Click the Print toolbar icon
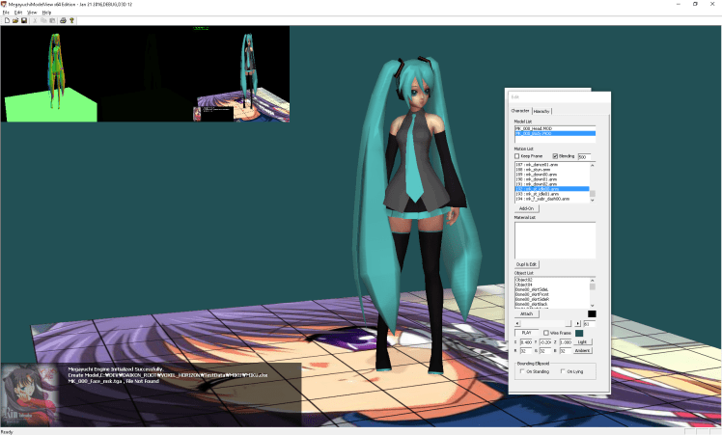Image resolution: width=722 pixels, height=435 pixels. pyautogui.click(x=63, y=20)
